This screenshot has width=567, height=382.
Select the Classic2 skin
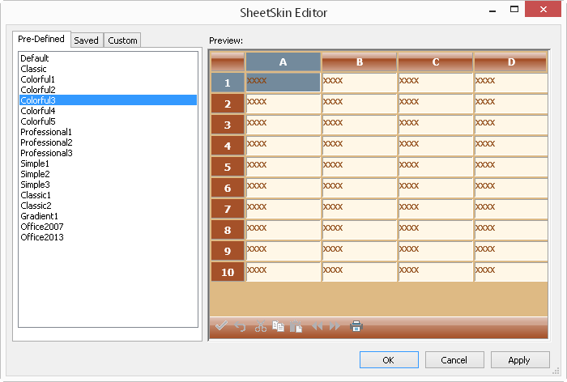108,206
